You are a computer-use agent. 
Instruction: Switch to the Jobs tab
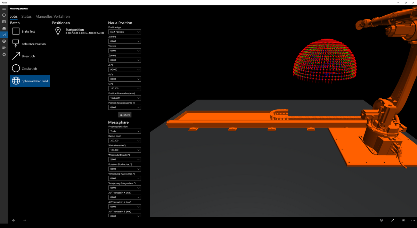[x=14, y=16]
